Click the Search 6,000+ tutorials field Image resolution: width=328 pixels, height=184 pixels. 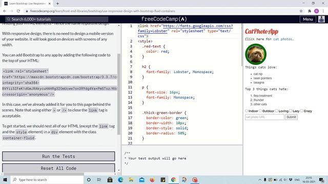57,19
